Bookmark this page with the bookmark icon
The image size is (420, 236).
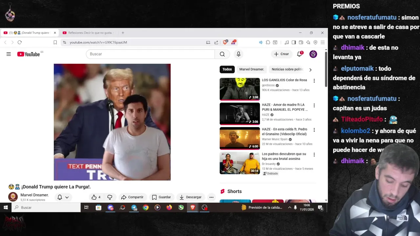click(55, 42)
